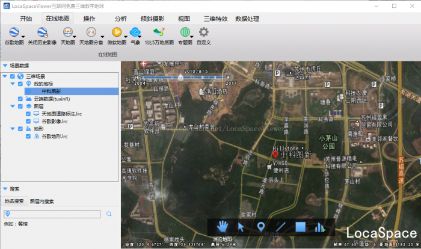The width and height of the screenshot is (421, 249).
Task: Click the search magnifier icon
Action: (109, 214)
